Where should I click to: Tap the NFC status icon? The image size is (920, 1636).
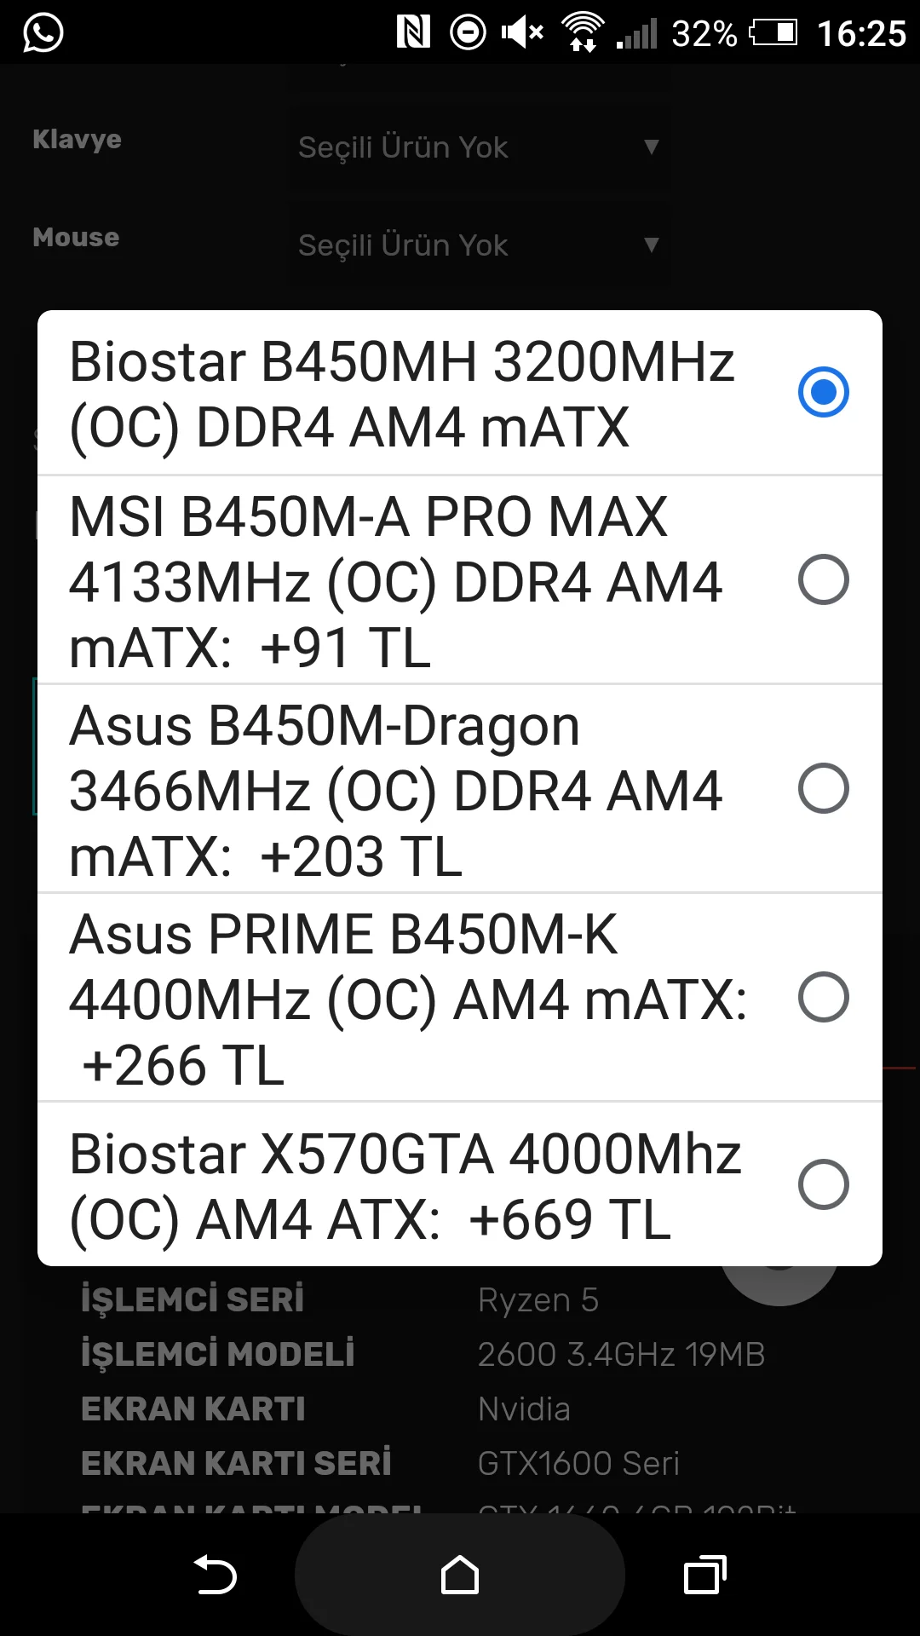(x=413, y=33)
